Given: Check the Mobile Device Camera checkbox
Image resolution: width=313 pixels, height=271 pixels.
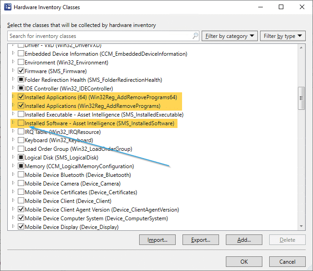Looking at the screenshot, I should [x=21, y=184].
